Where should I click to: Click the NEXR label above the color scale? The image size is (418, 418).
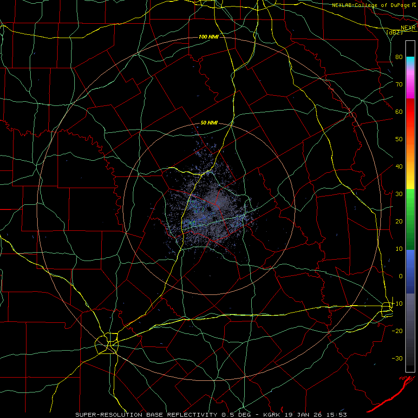408,28
